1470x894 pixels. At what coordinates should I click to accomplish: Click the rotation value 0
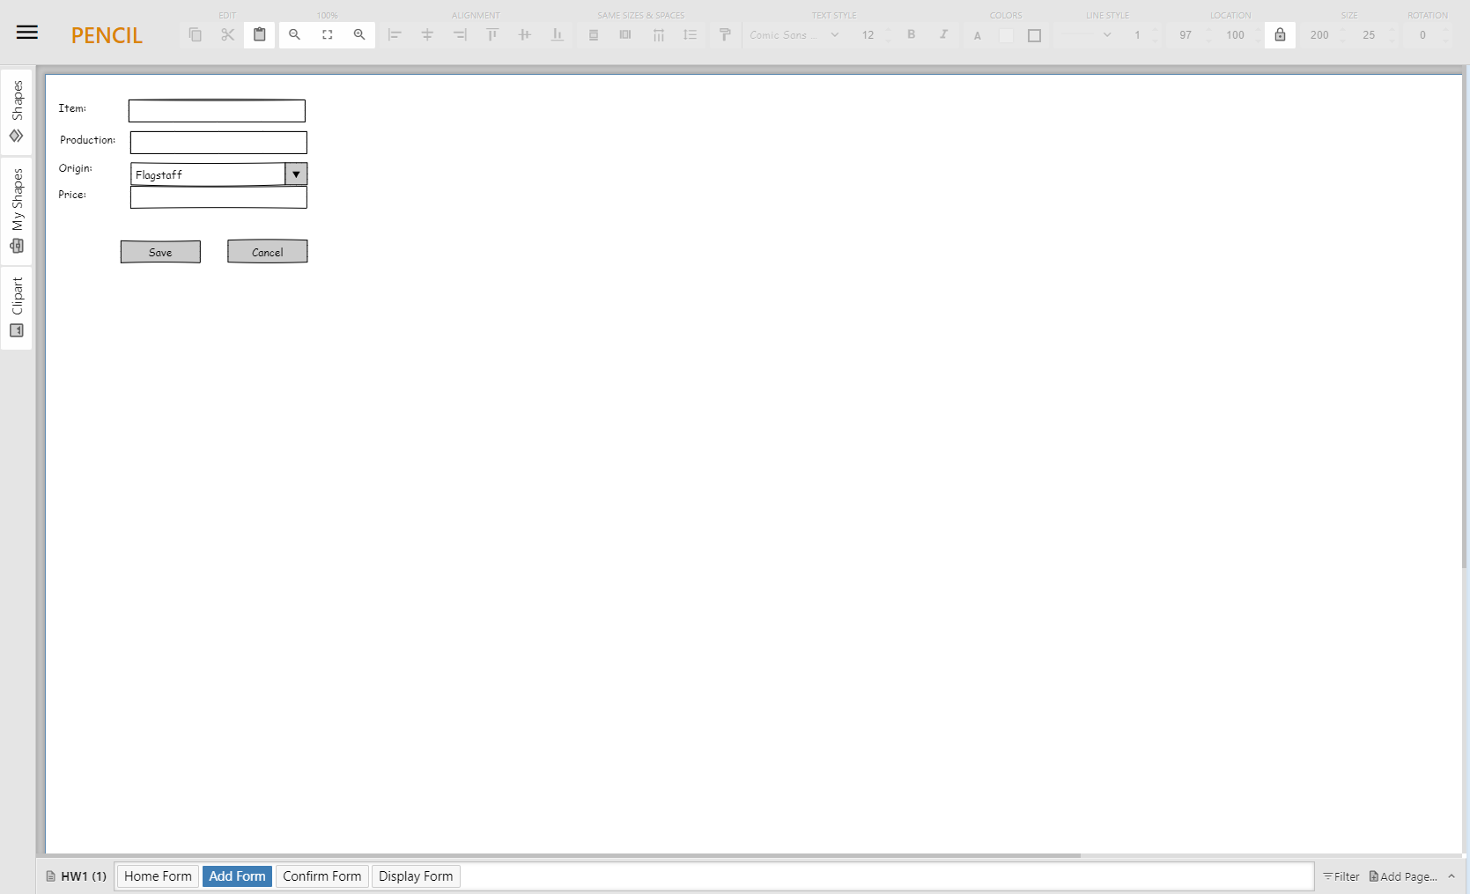pyautogui.click(x=1422, y=35)
